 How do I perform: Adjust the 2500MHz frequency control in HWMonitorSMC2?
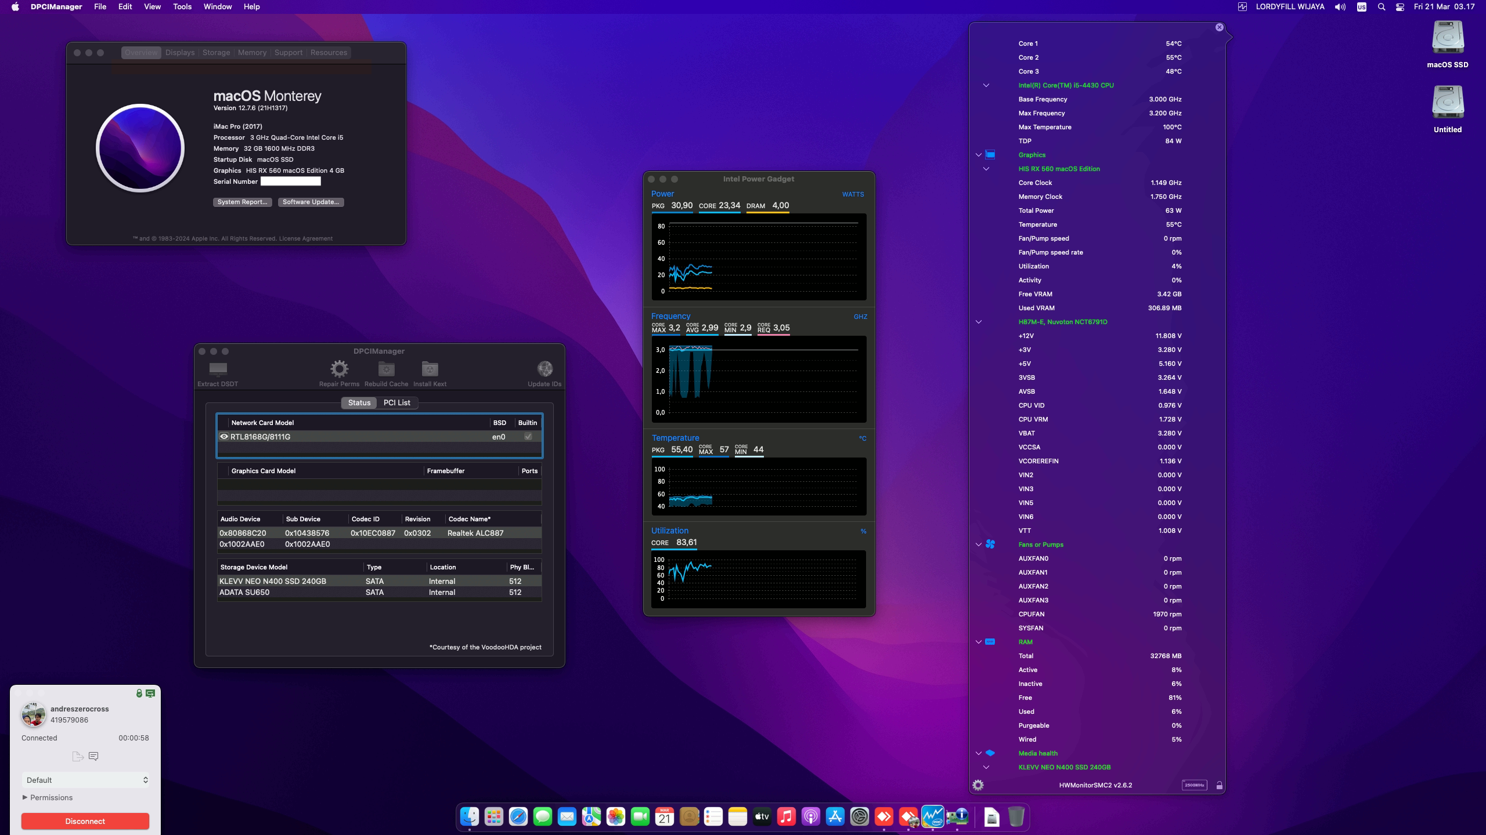[x=1194, y=785]
